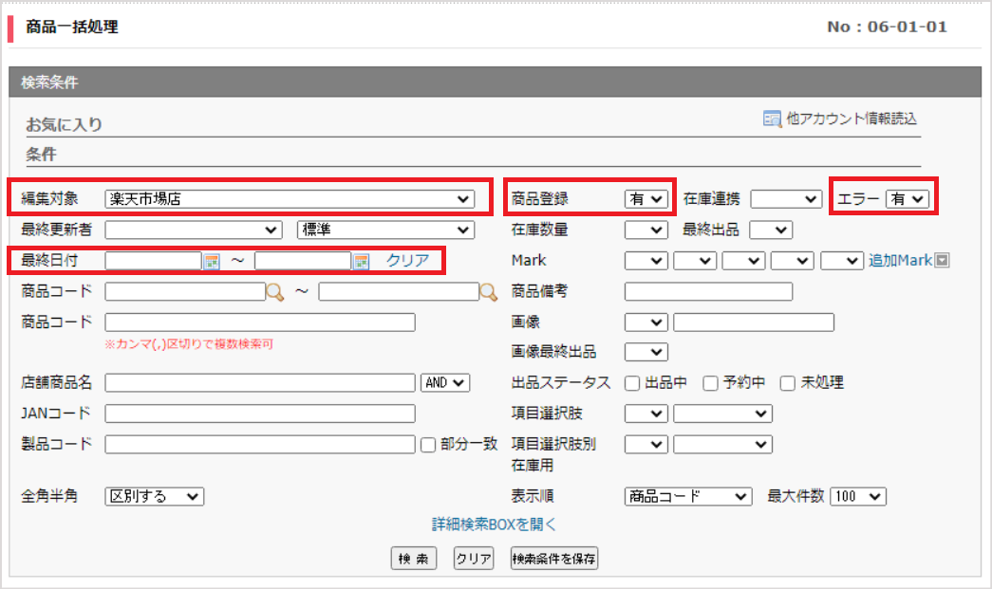Expand the 最大件数 dropdown showing 100
The image size is (992, 589).
pos(858,497)
